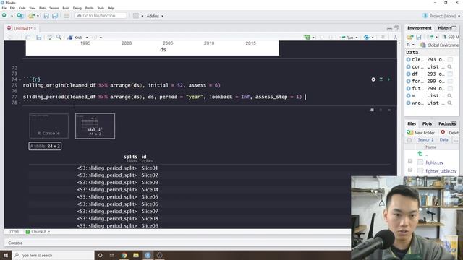Expand the recent files dropdown arrow
Viewport: 463px width, 260px height.
38,16
